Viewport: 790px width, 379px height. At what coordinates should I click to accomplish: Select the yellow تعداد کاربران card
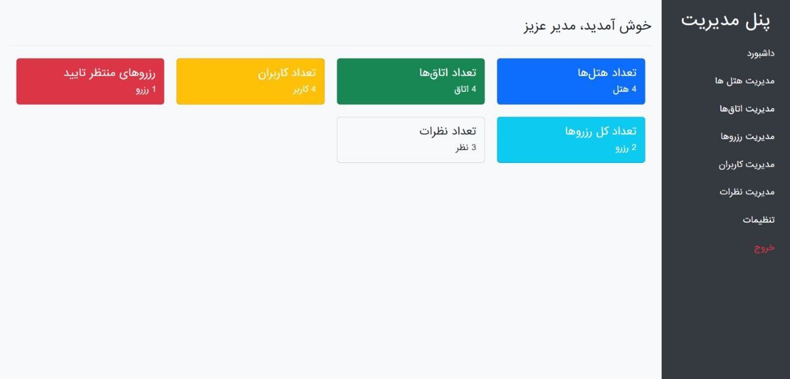pos(251,81)
